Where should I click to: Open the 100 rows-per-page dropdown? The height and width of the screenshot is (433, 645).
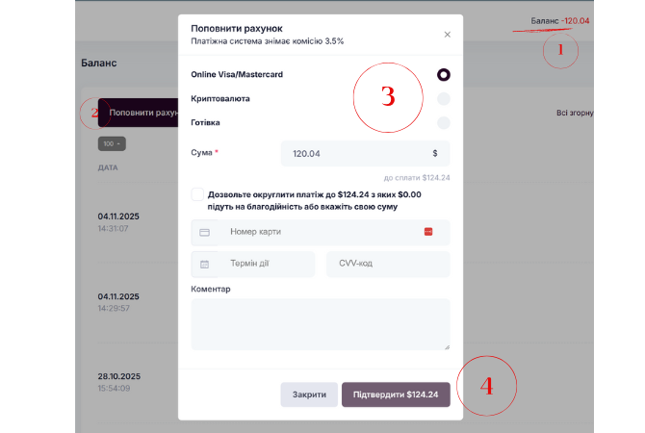[112, 143]
